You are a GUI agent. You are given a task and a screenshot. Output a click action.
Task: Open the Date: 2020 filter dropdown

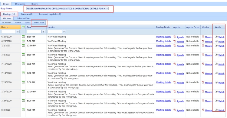[x=39, y=23]
